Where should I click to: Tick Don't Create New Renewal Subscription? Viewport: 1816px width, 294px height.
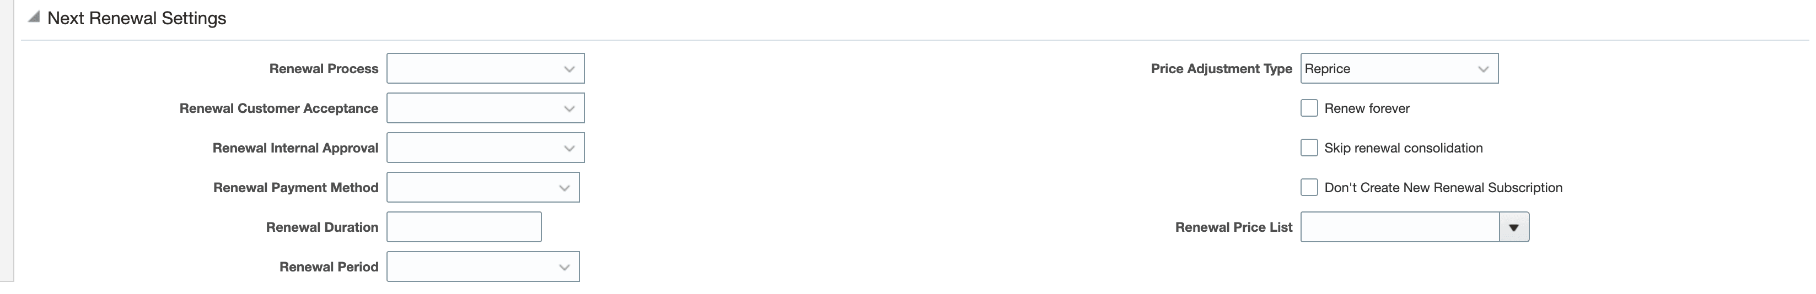[1309, 188]
